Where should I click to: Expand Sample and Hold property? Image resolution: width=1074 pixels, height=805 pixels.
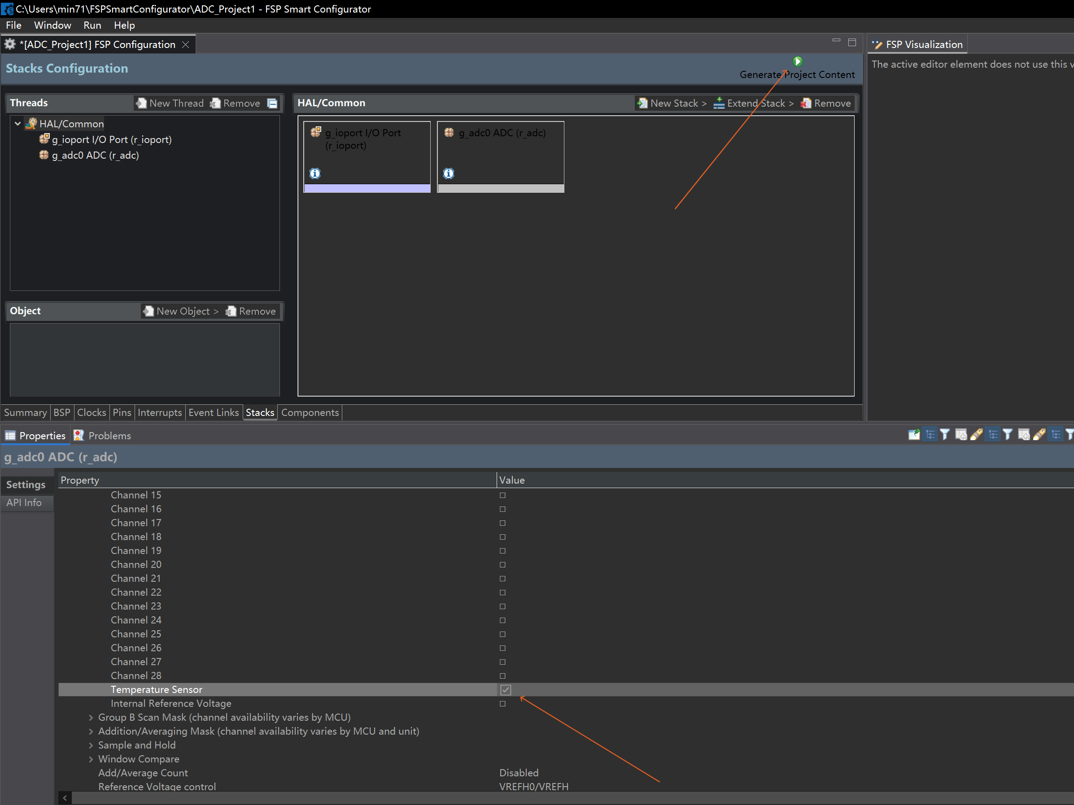point(91,745)
